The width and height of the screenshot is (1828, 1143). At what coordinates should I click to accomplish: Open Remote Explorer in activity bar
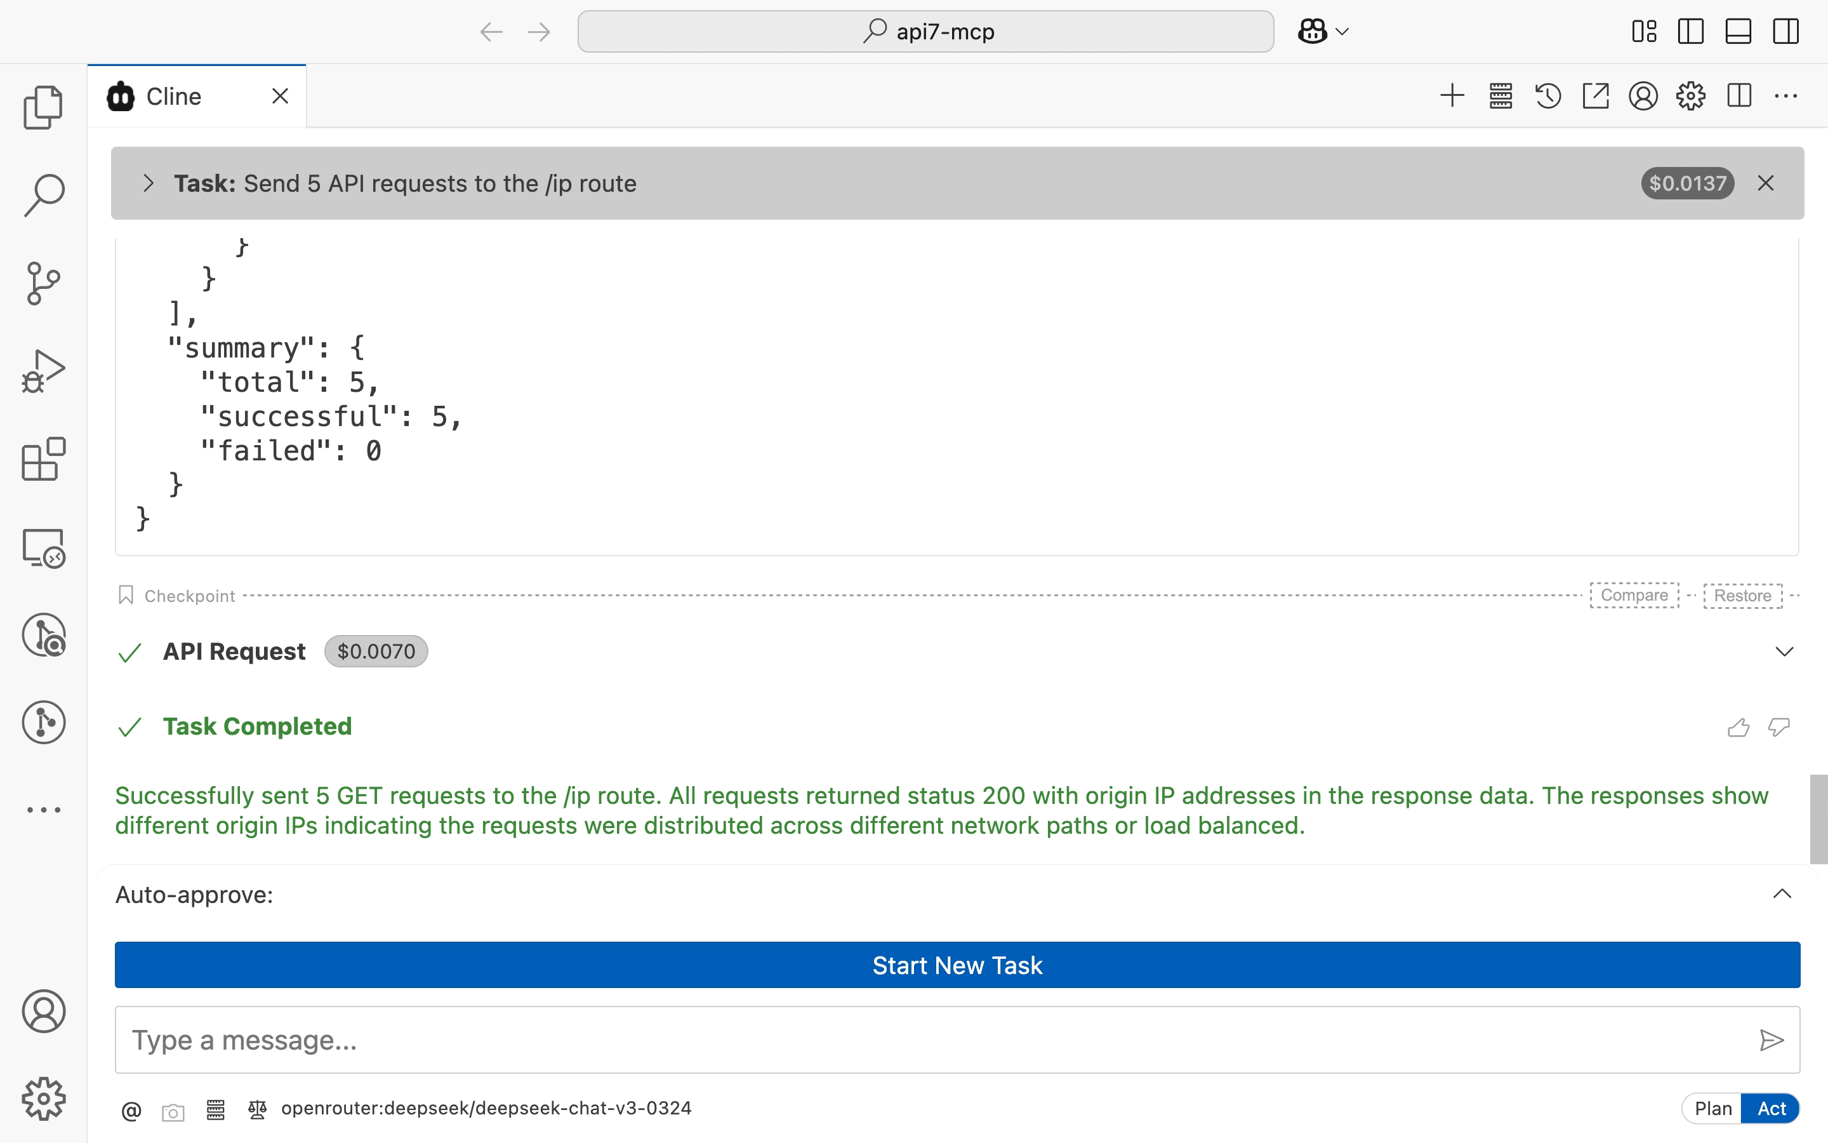click(x=43, y=547)
